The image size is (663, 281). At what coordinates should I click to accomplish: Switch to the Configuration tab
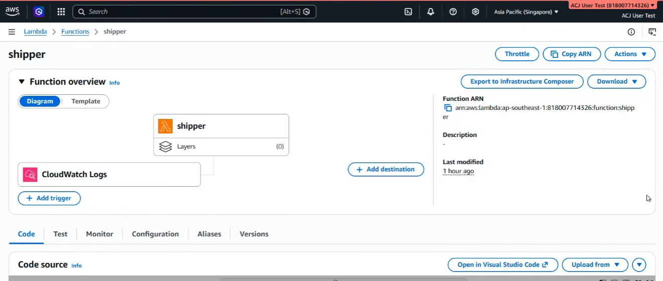pos(155,234)
